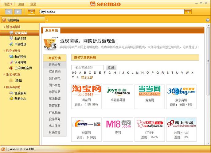Click the truck icon next to 售后服务

tap(11, 93)
